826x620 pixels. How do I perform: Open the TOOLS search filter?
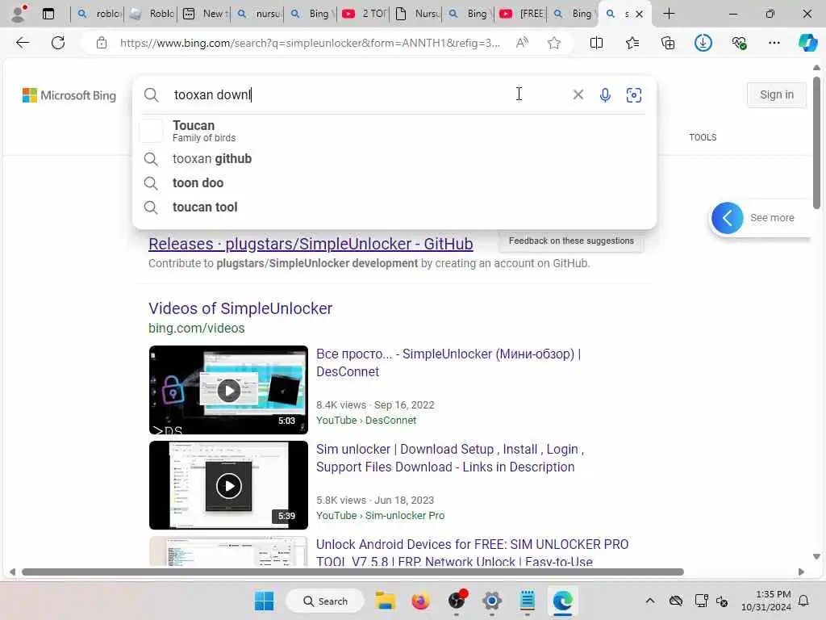pyautogui.click(x=703, y=137)
